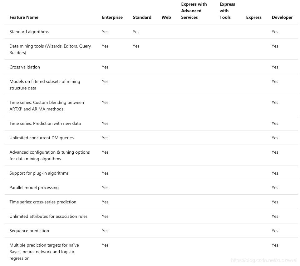Click Time series: Prediction with new data
300x266 pixels.
(45, 123)
